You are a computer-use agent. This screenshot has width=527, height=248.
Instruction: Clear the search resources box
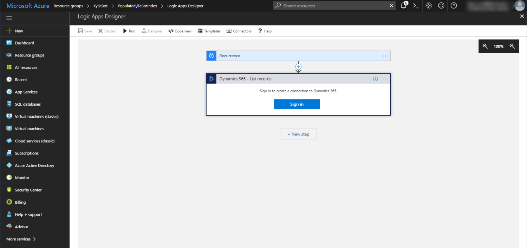[x=392, y=6]
